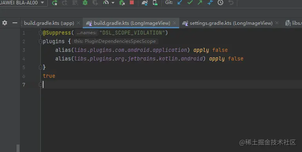Click libs.plugins.org.jetbrains.kotlin.android reference
This screenshot has width=302, height=152.
click(x=139, y=59)
